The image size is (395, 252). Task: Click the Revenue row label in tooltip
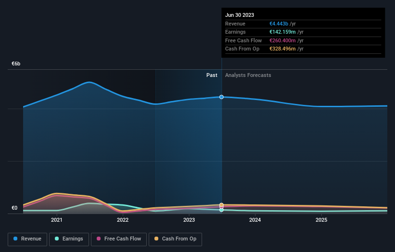235,24
